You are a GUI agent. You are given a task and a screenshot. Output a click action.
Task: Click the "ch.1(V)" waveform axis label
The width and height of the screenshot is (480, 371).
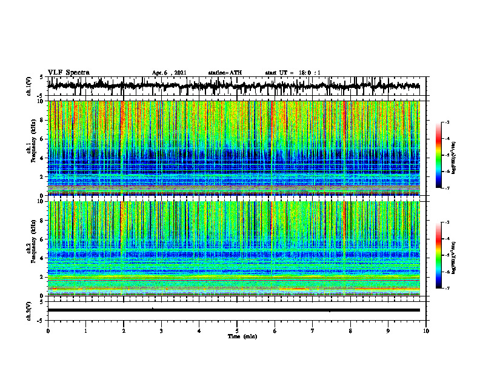(28, 86)
